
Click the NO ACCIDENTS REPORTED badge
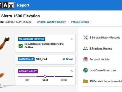(x=31, y=39)
